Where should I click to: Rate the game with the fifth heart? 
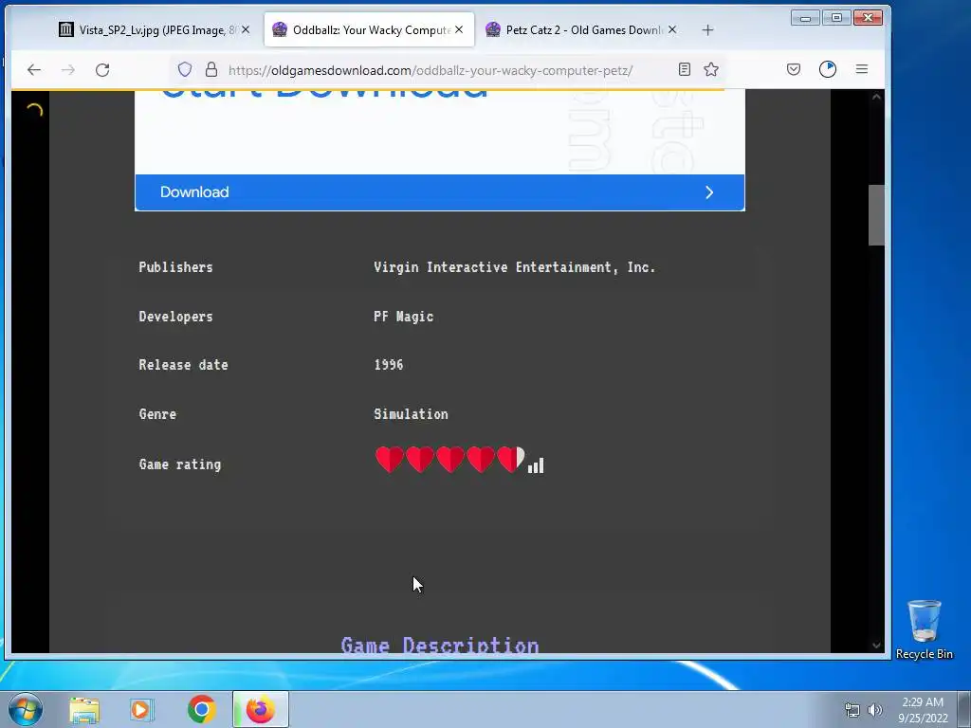pyautogui.click(x=510, y=460)
